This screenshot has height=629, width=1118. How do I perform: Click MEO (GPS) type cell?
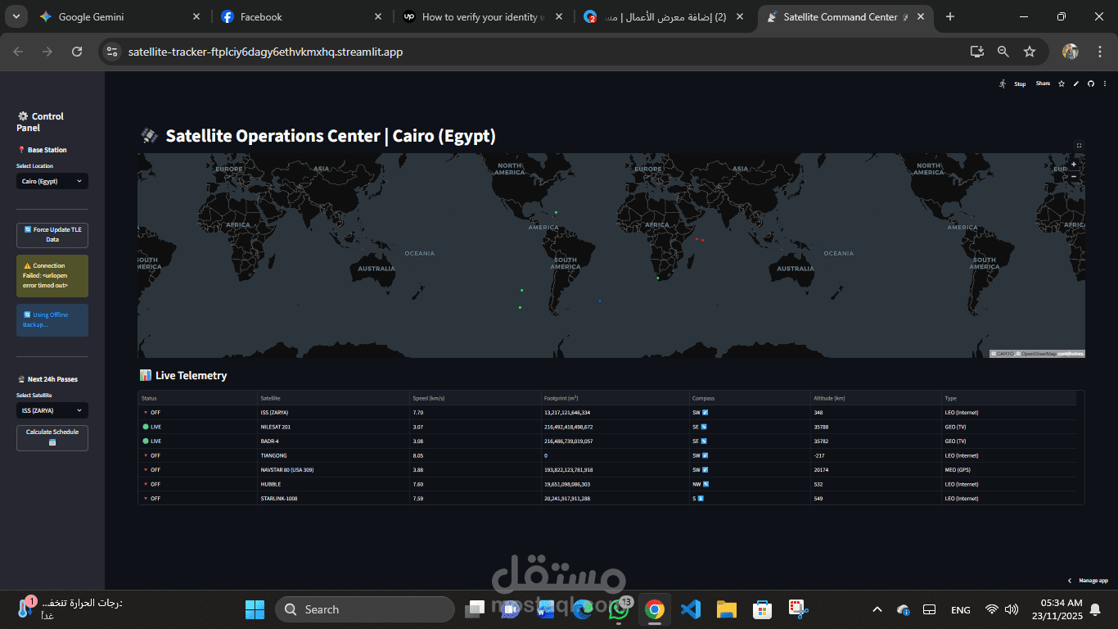[x=1009, y=470]
